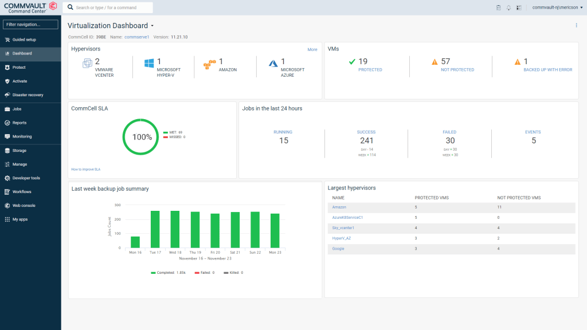This screenshot has height=330, width=587.
Task: Click the Microsoft Hyper-V Windows icon
Action: (x=149, y=63)
